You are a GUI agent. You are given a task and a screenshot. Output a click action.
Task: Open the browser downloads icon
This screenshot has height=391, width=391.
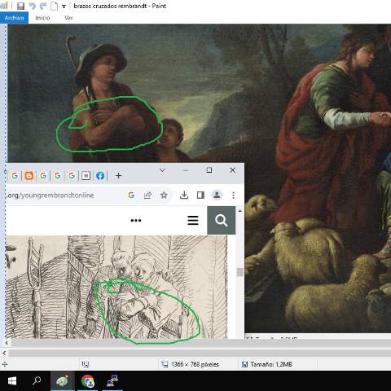coord(184,195)
